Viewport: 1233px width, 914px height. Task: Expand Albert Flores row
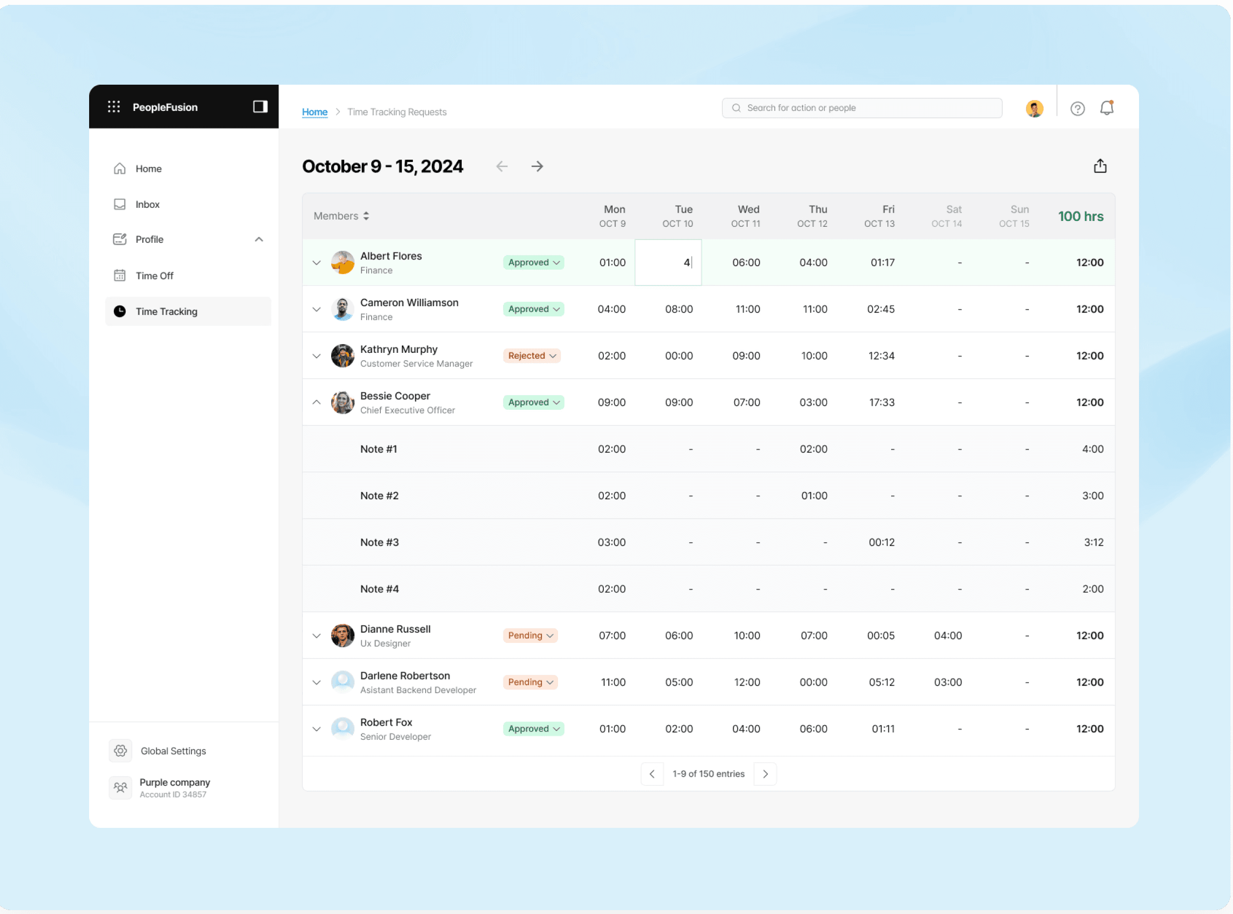pos(317,263)
